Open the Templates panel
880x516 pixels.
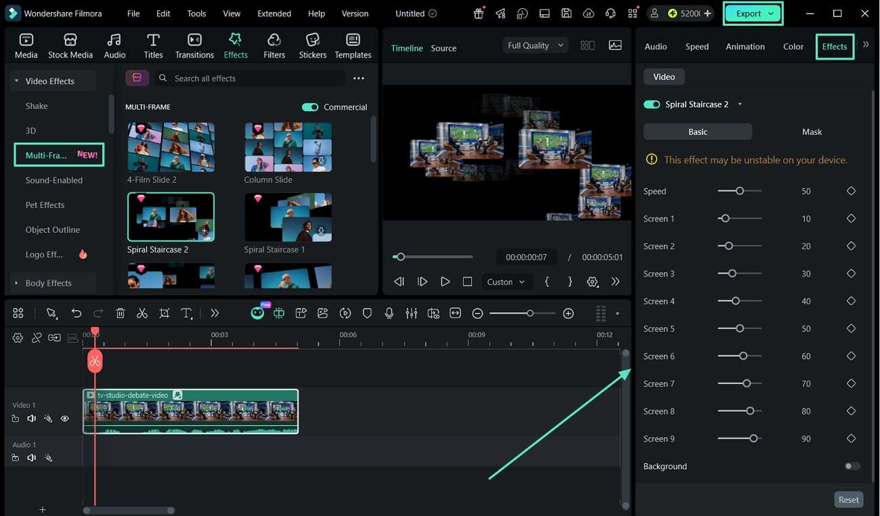[x=353, y=46]
